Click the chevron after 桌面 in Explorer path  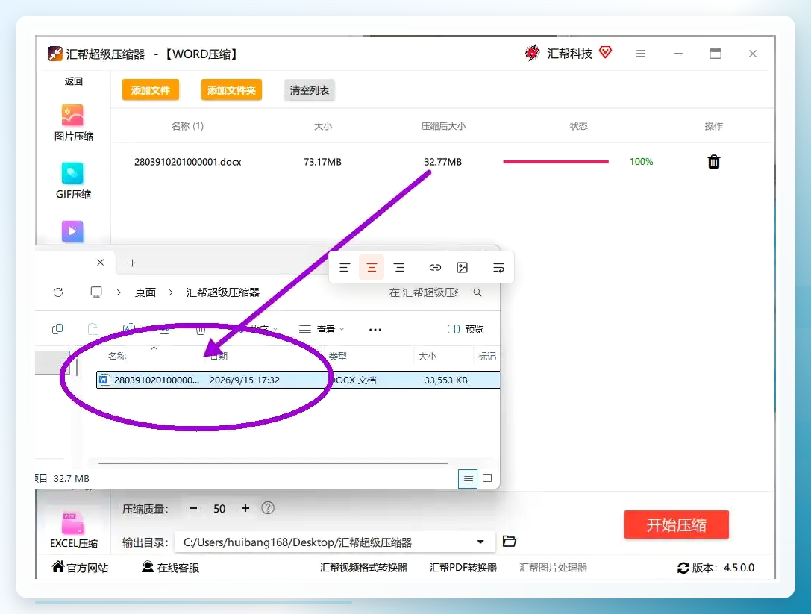tap(171, 292)
